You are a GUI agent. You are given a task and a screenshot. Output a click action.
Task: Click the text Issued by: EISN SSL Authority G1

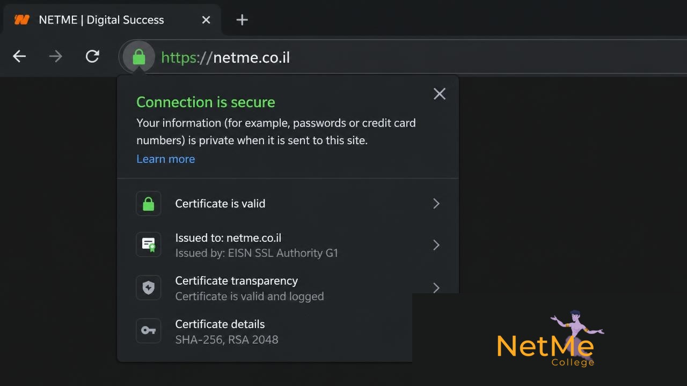(257, 253)
